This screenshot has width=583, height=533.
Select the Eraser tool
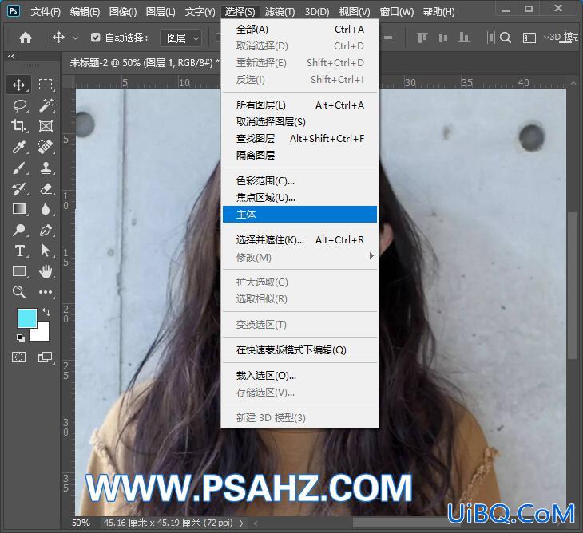(x=46, y=188)
